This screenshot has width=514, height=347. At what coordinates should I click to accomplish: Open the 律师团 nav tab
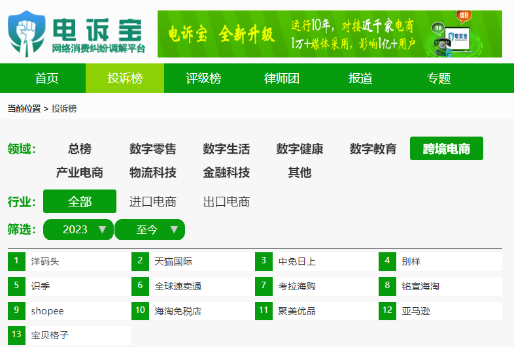[x=282, y=78]
